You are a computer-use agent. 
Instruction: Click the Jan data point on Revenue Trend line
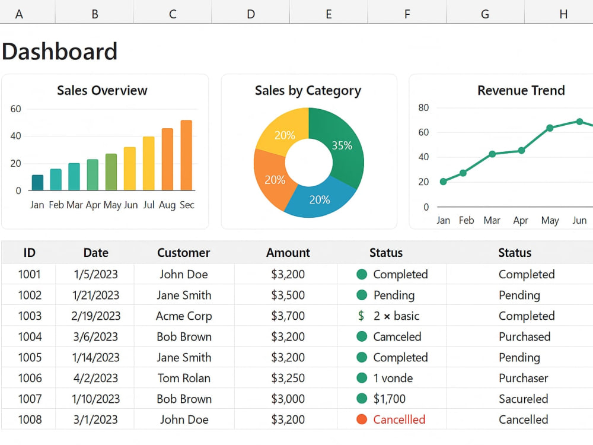point(443,182)
